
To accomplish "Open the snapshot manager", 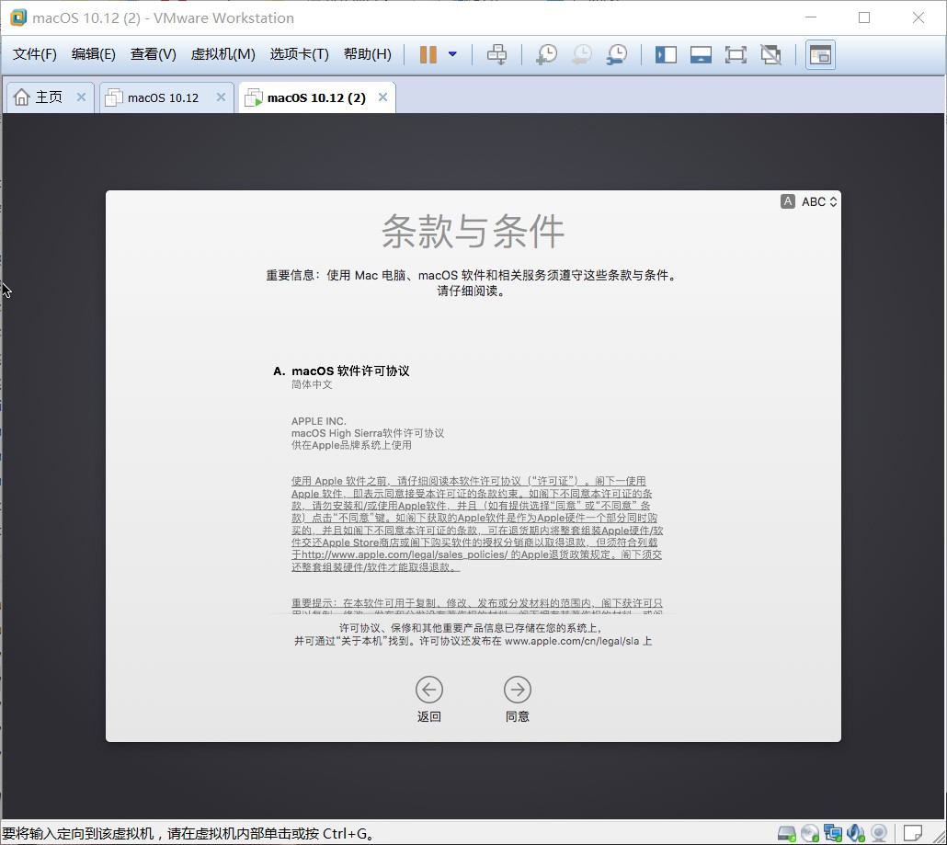I will (x=617, y=54).
